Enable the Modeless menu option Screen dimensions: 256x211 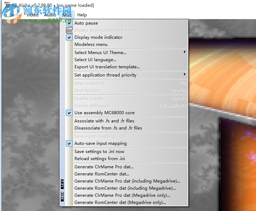tap(126, 44)
